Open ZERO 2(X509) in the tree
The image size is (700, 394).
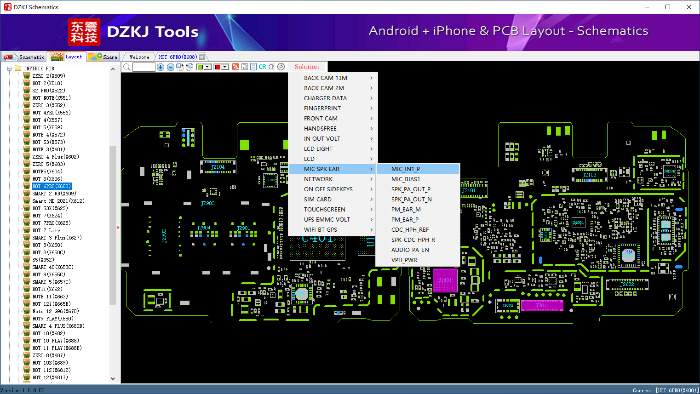[x=49, y=76]
